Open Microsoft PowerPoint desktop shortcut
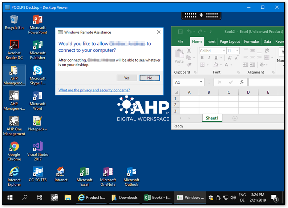 click(38, 24)
